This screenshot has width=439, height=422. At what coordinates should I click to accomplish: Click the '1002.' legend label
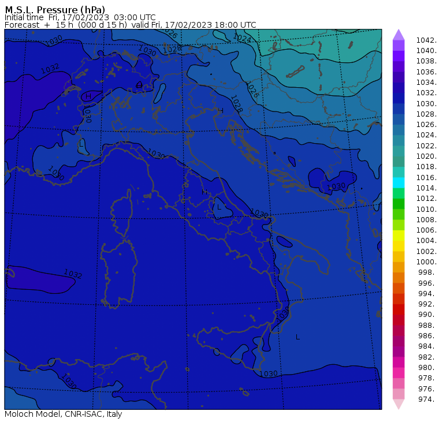[x=426, y=251]
